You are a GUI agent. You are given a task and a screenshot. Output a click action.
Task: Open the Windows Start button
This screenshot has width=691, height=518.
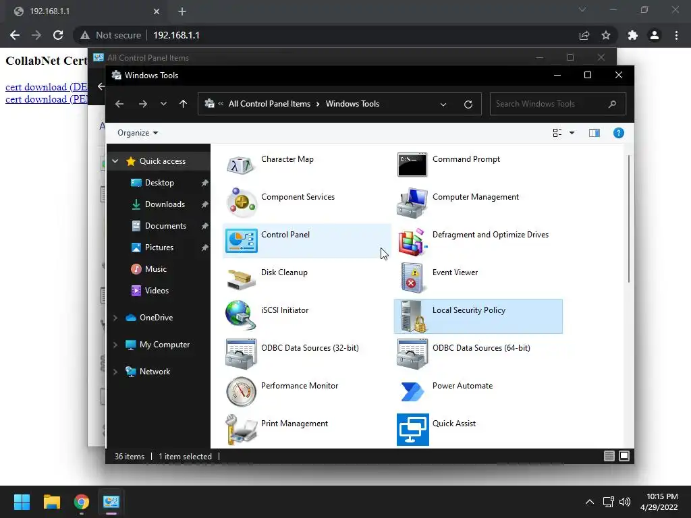(22, 502)
